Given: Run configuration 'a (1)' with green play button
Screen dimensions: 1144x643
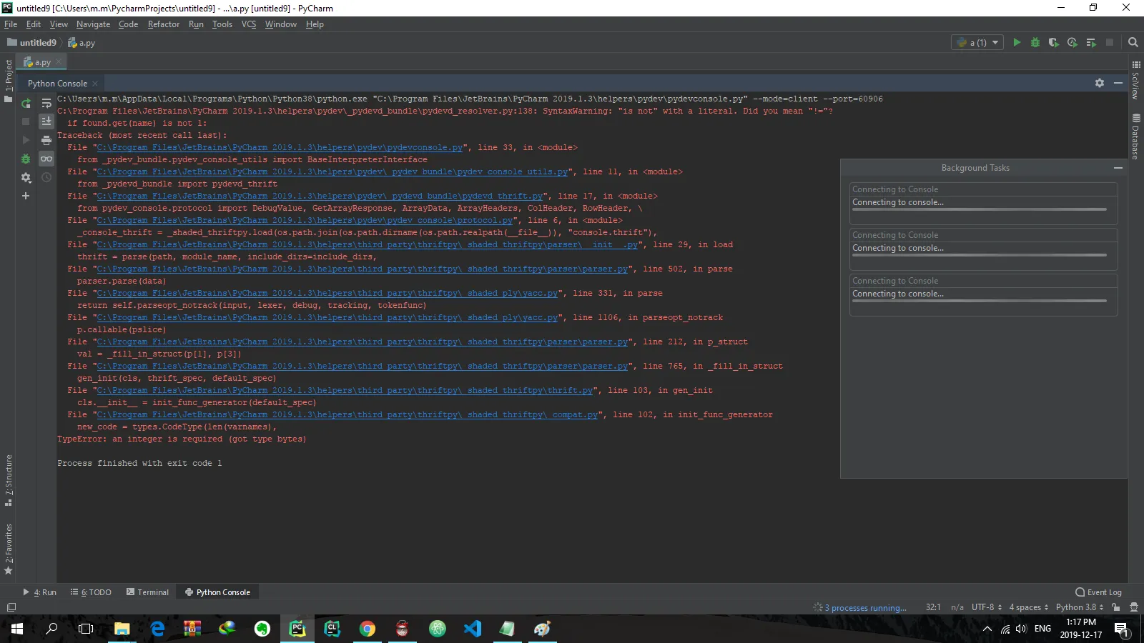Looking at the screenshot, I should pos(1017,43).
